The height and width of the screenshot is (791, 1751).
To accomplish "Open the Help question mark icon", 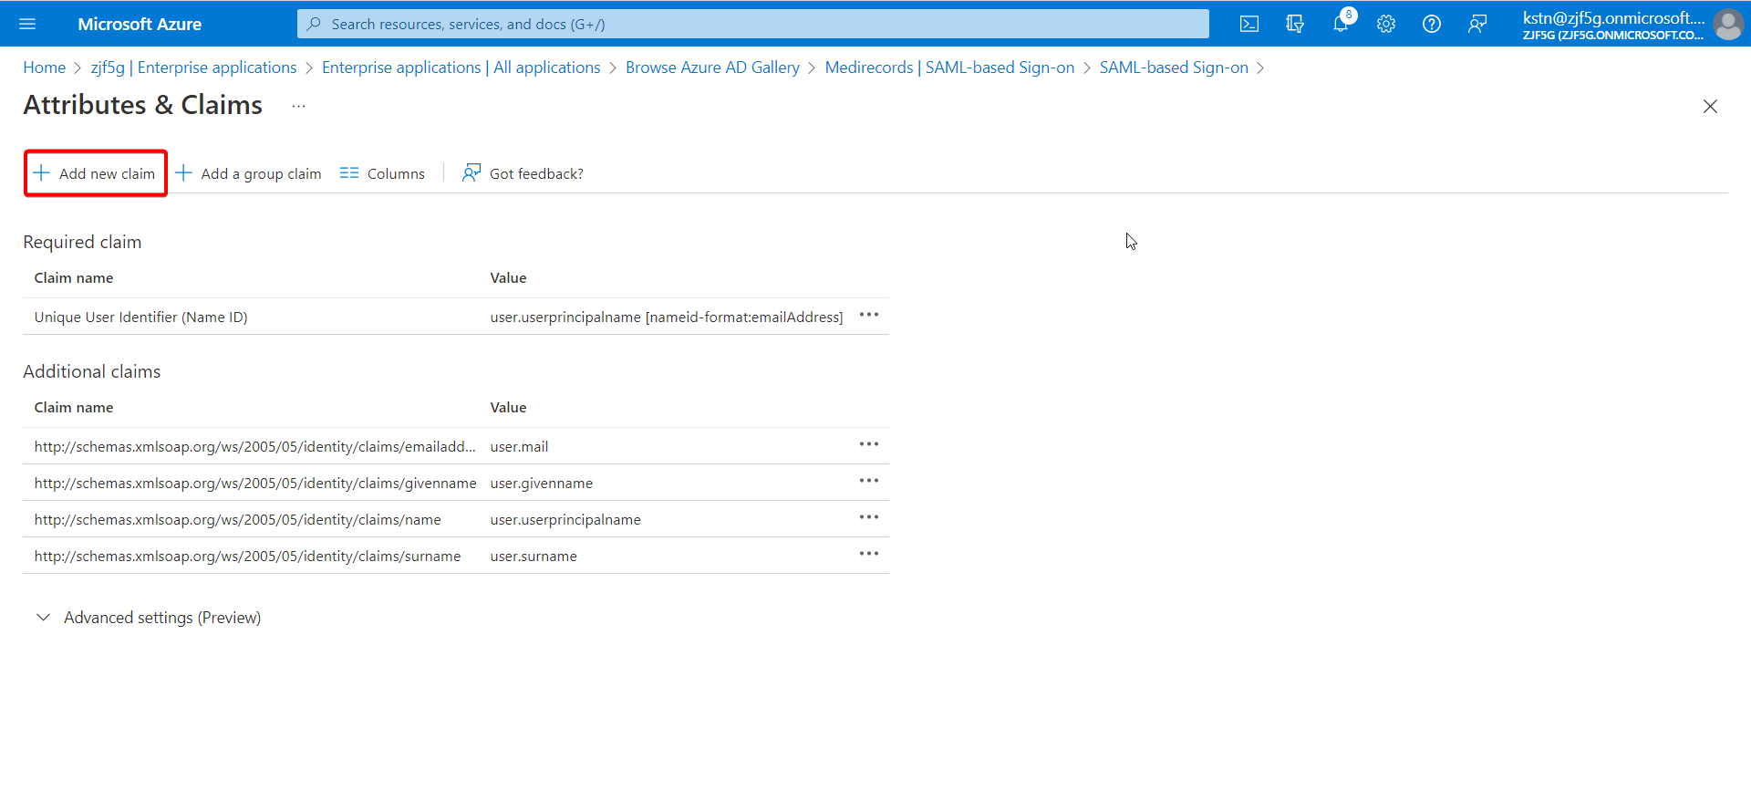I will (1432, 24).
